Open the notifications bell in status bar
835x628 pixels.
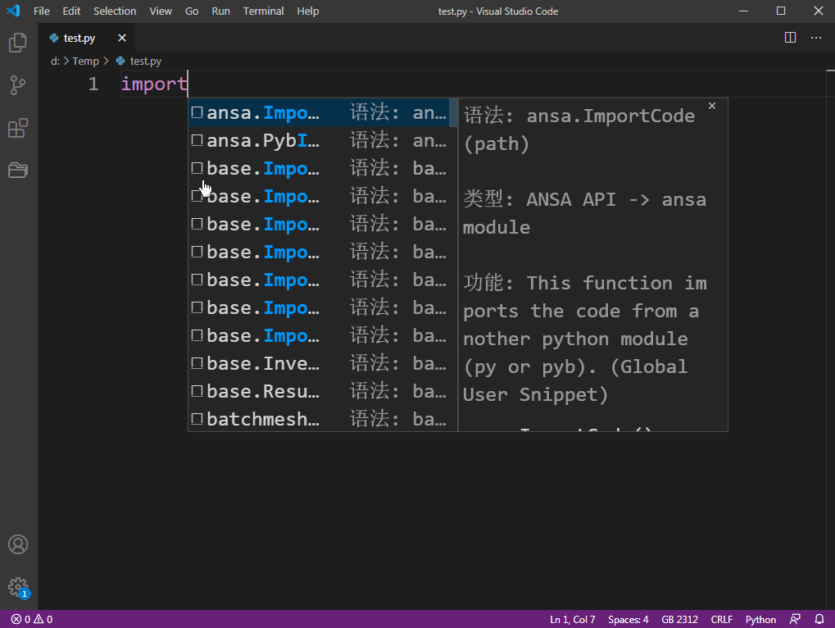coord(819,619)
